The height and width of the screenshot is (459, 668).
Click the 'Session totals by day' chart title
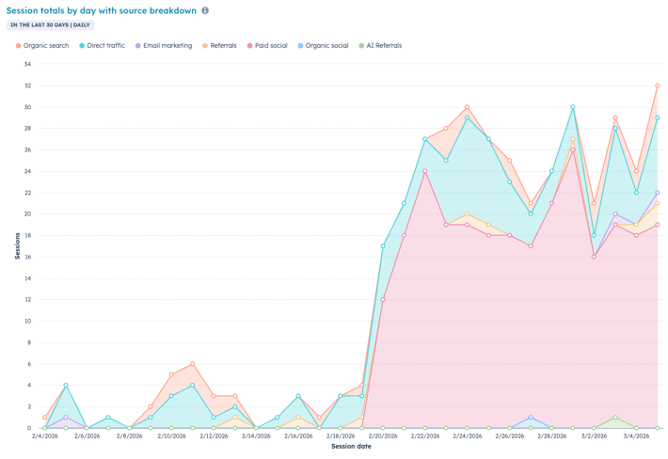coord(102,10)
